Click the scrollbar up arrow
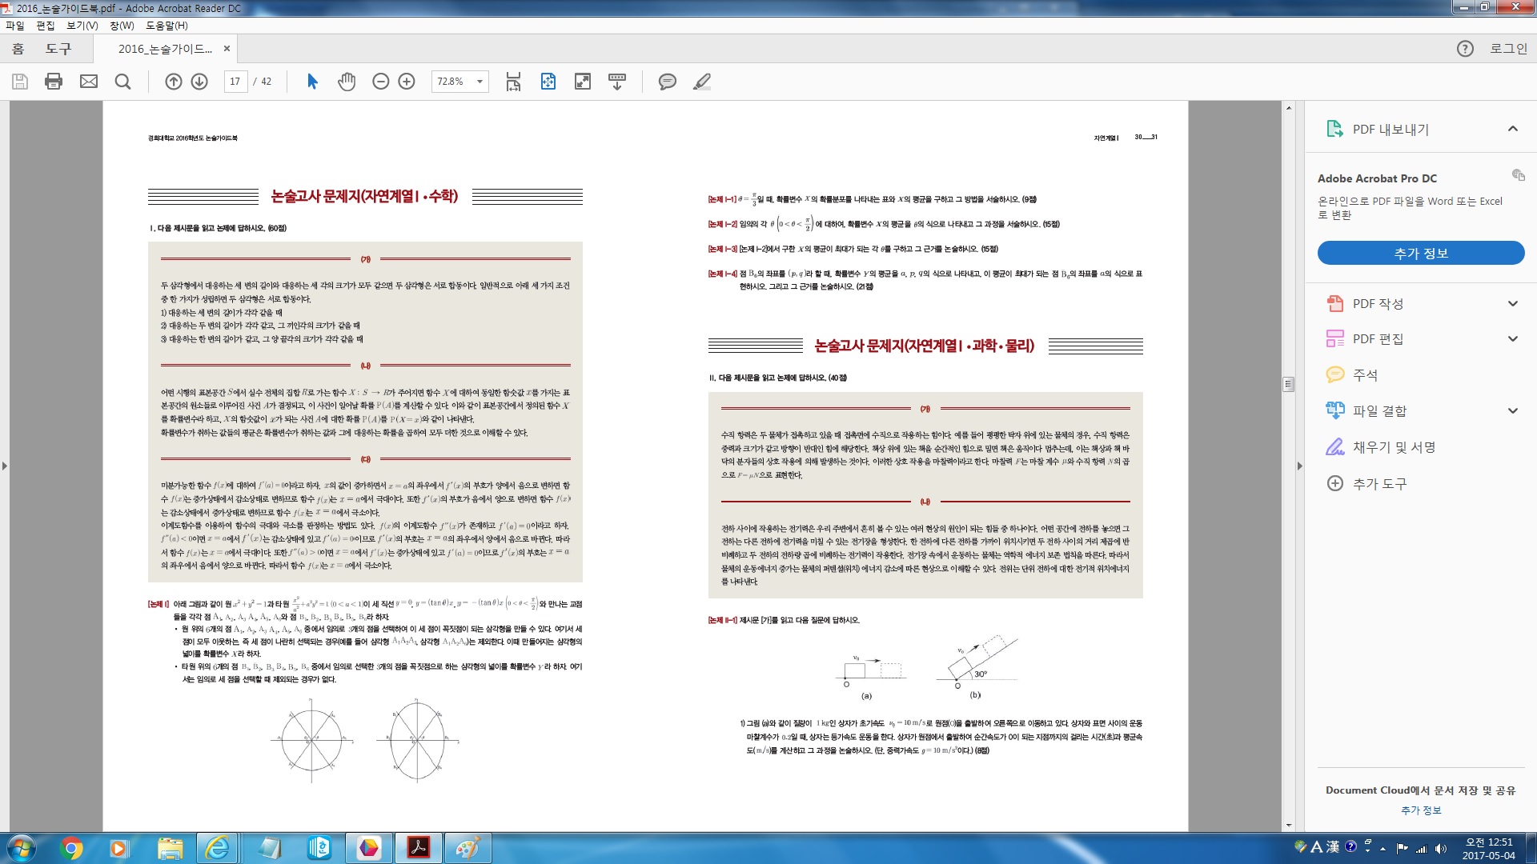1537x864 pixels. [x=1288, y=107]
